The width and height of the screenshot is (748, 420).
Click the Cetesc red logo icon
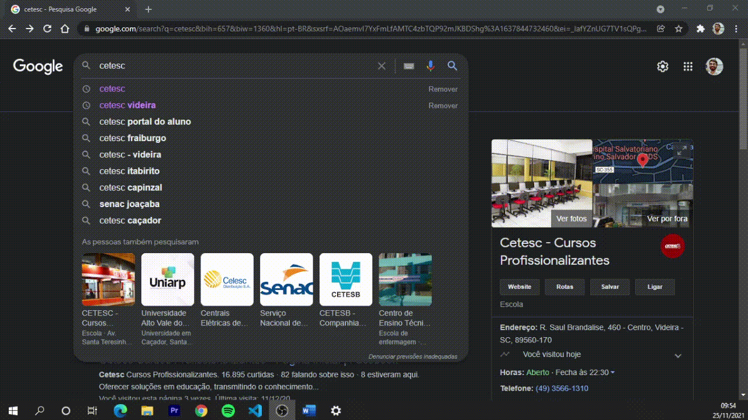coord(673,246)
